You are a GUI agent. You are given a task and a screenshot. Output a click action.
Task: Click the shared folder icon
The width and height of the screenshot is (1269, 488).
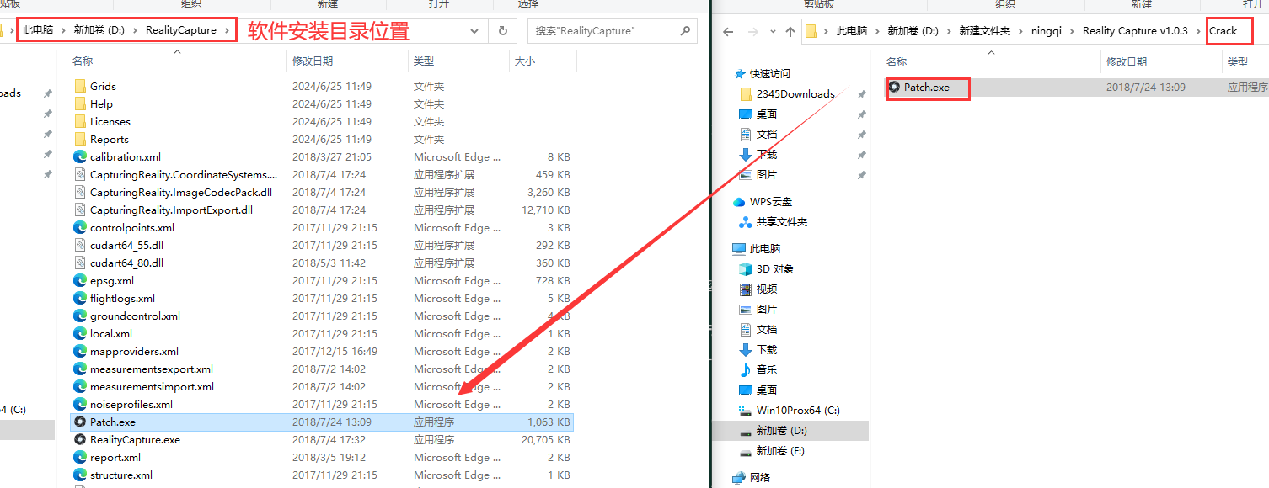[x=745, y=221]
